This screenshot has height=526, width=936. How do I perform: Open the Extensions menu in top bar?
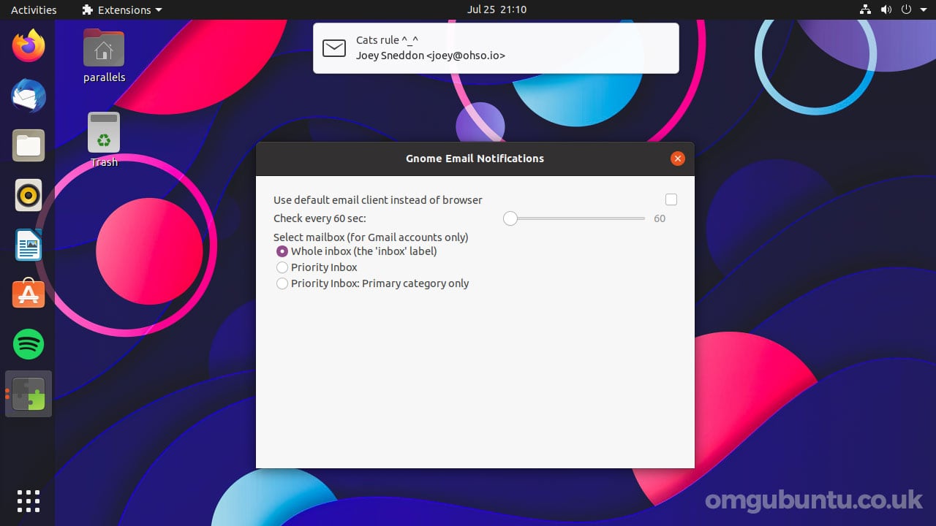pos(122,9)
